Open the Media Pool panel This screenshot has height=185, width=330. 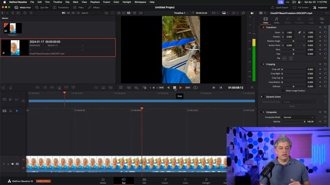(23, 7)
